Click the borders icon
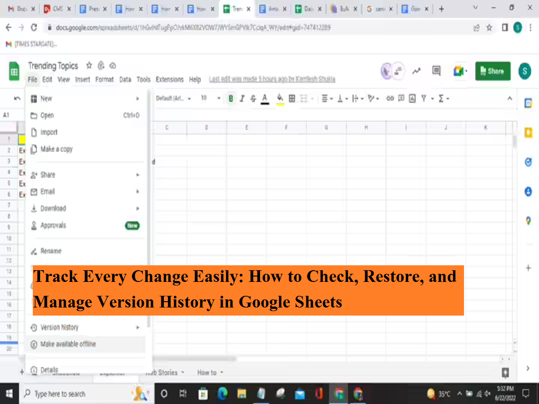This screenshot has height=404, width=539. [292, 99]
